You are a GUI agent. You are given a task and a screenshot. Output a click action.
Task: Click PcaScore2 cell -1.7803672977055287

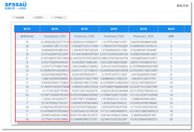tap(114, 46)
